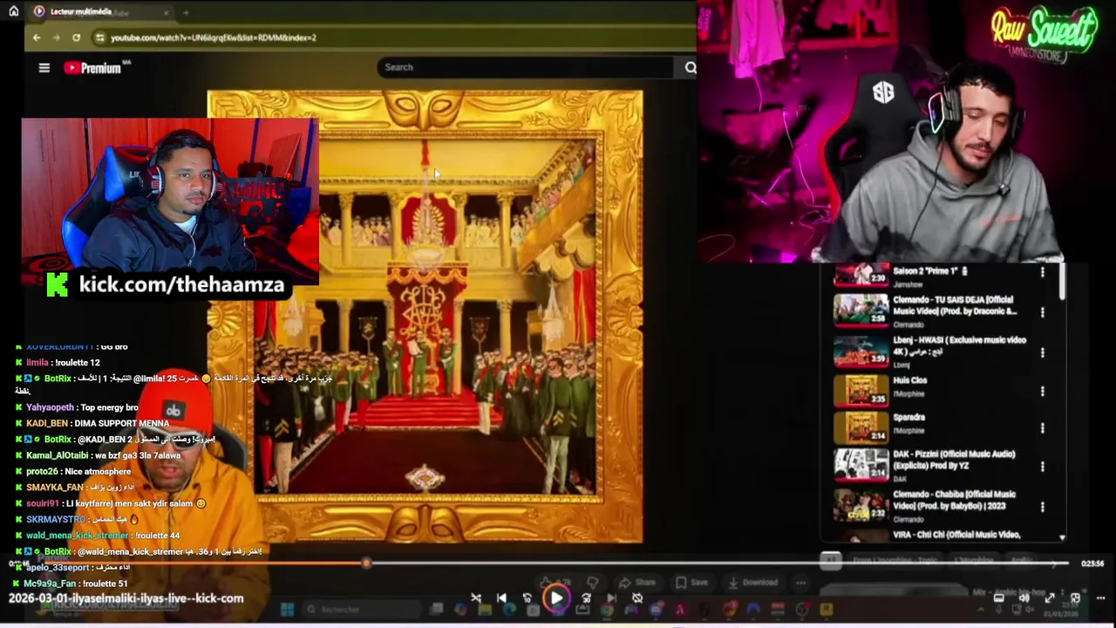
Task: Open menu for 'Huis Clos' playlist item
Action: 1042,392
